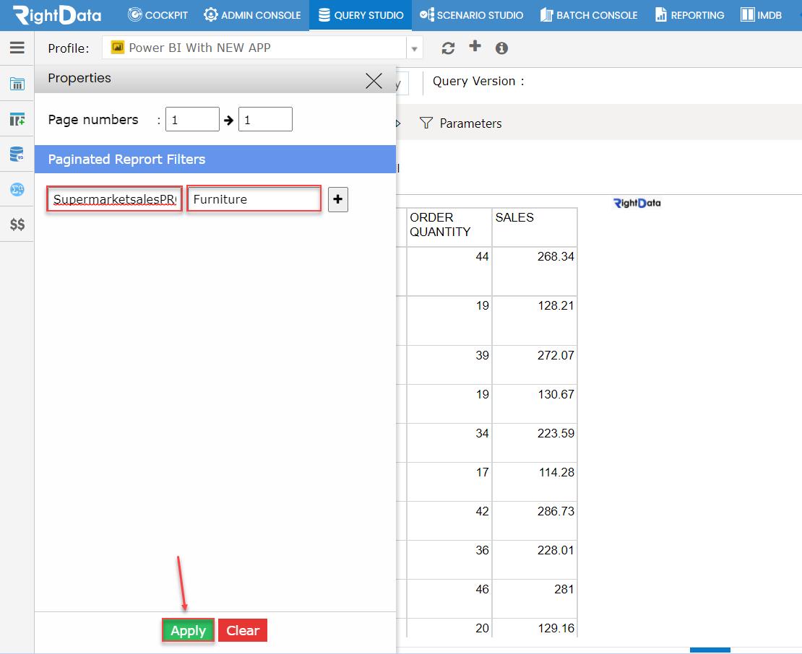
Task: Open the hamburger navigation menu in sidebar
Action: pyautogui.click(x=17, y=48)
